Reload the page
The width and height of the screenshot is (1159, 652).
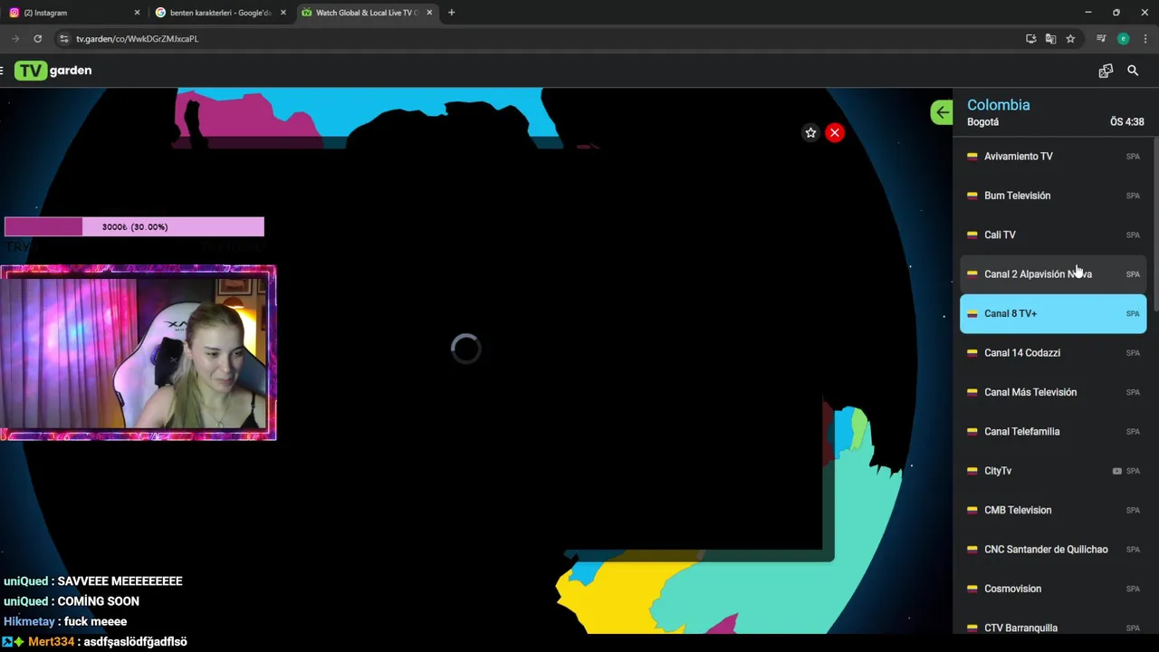pyautogui.click(x=37, y=39)
